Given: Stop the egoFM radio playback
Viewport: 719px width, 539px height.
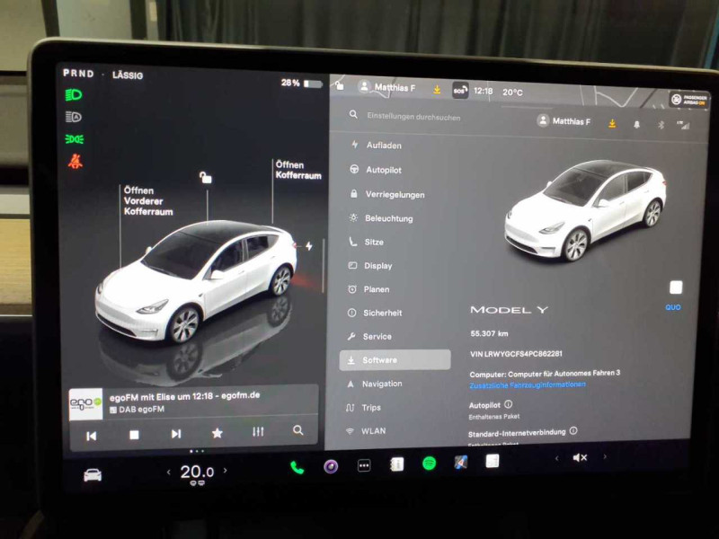Looking at the screenshot, I should (134, 435).
